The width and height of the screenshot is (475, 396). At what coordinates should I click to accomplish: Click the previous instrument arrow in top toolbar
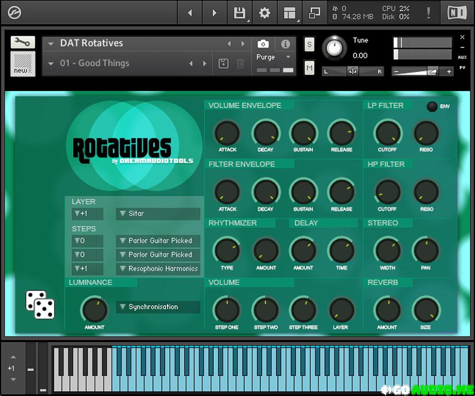pos(190,13)
